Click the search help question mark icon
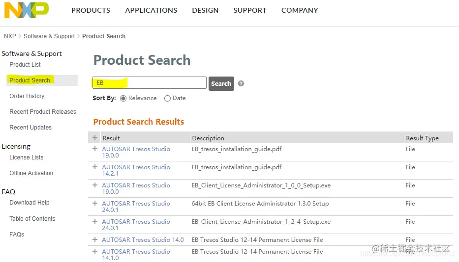Screen dimensions: 459x262 (241, 83)
